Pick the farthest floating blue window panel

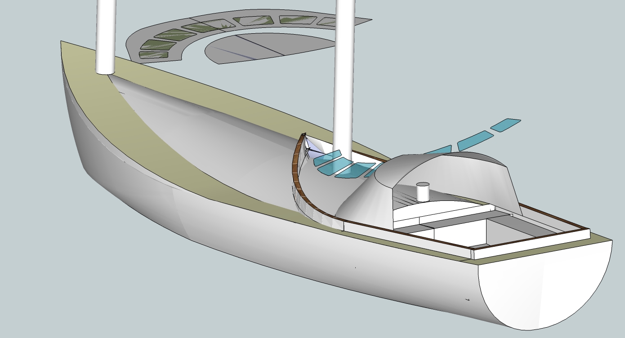505,125
